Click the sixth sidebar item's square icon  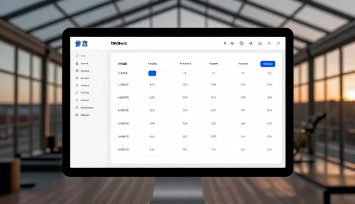coord(77,93)
